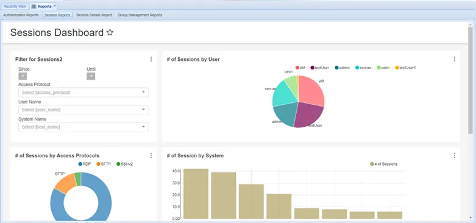Click the SFTP label beside donut chart

tap(60, 174)
